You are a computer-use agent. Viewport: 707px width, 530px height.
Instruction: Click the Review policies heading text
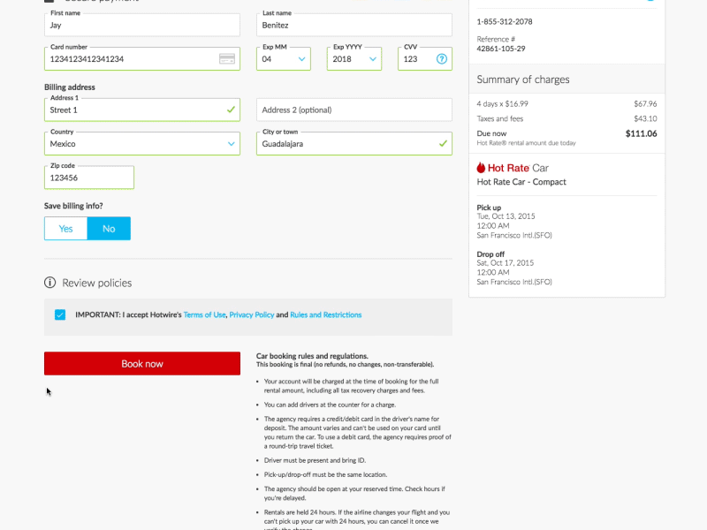point(97,283)
